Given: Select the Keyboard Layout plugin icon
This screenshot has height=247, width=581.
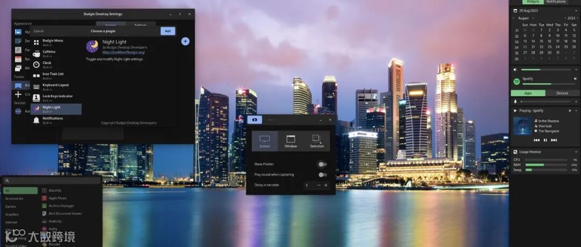Looking at the screenshot, I should tap(37, 87).
